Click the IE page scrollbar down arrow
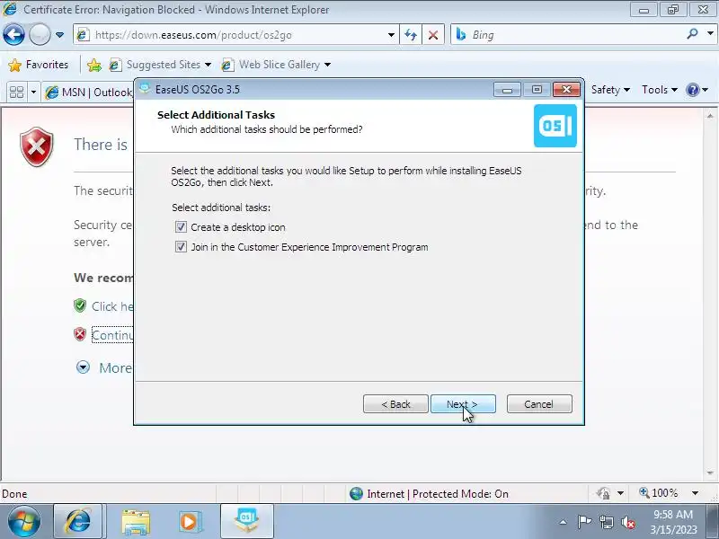Viewport: 719px width, 539px height. click(x=710, y=473)
